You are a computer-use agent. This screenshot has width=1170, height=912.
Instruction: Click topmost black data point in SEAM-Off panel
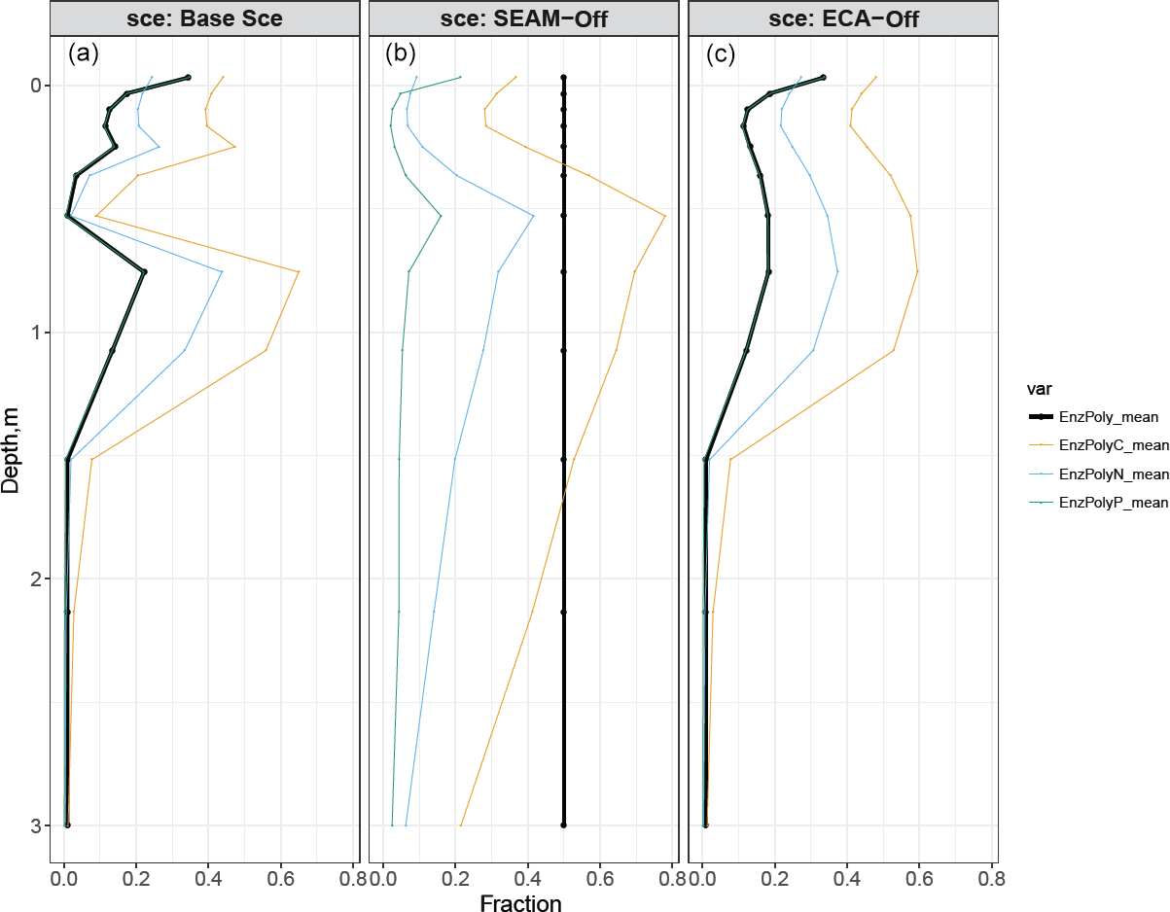point(563,77)
